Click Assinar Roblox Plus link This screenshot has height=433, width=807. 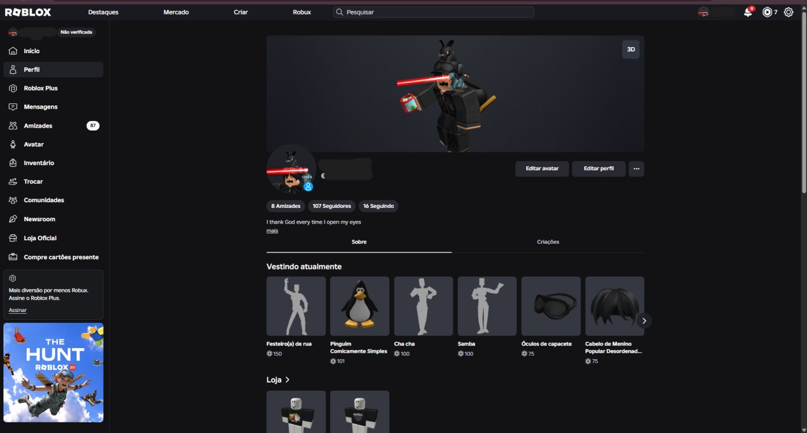click(x=18, y=310)
